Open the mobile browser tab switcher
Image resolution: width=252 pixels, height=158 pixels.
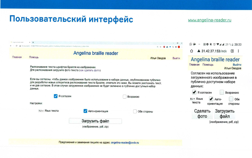pos(232,51)
